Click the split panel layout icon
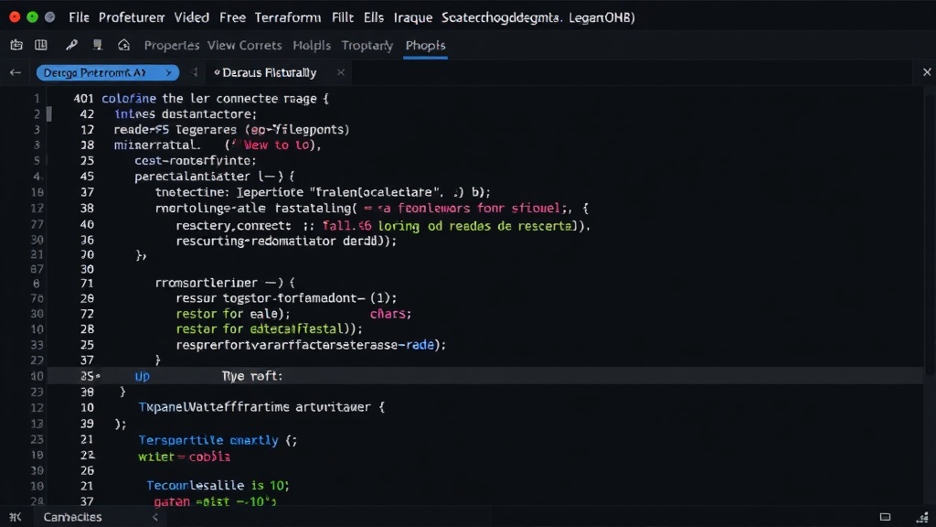The width and height of the screenshot is (936, 527). [x=40, y=45]
